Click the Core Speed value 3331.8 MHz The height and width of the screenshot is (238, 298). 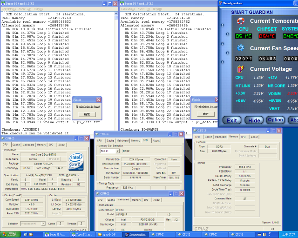[32, 200]
